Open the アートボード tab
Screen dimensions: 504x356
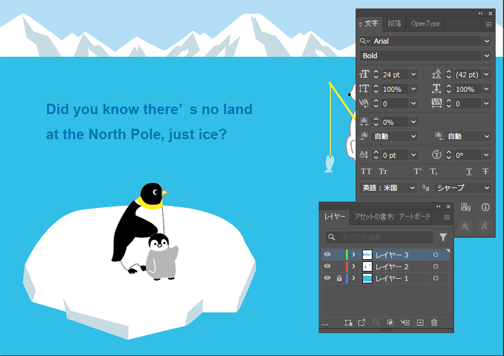click(414, 217)
